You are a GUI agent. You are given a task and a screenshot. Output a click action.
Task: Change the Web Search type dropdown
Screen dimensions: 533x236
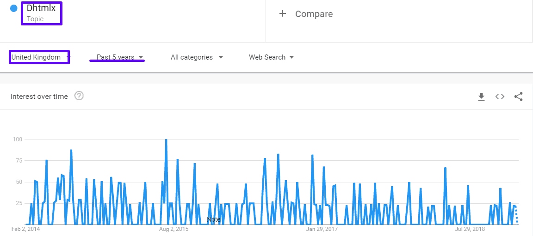(x=271, y=57)
